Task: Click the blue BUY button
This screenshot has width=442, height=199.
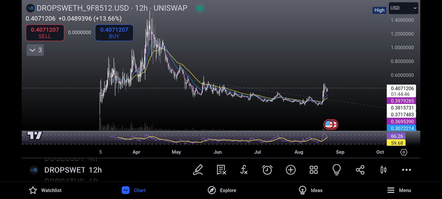Action: click(x=114, y=33)
